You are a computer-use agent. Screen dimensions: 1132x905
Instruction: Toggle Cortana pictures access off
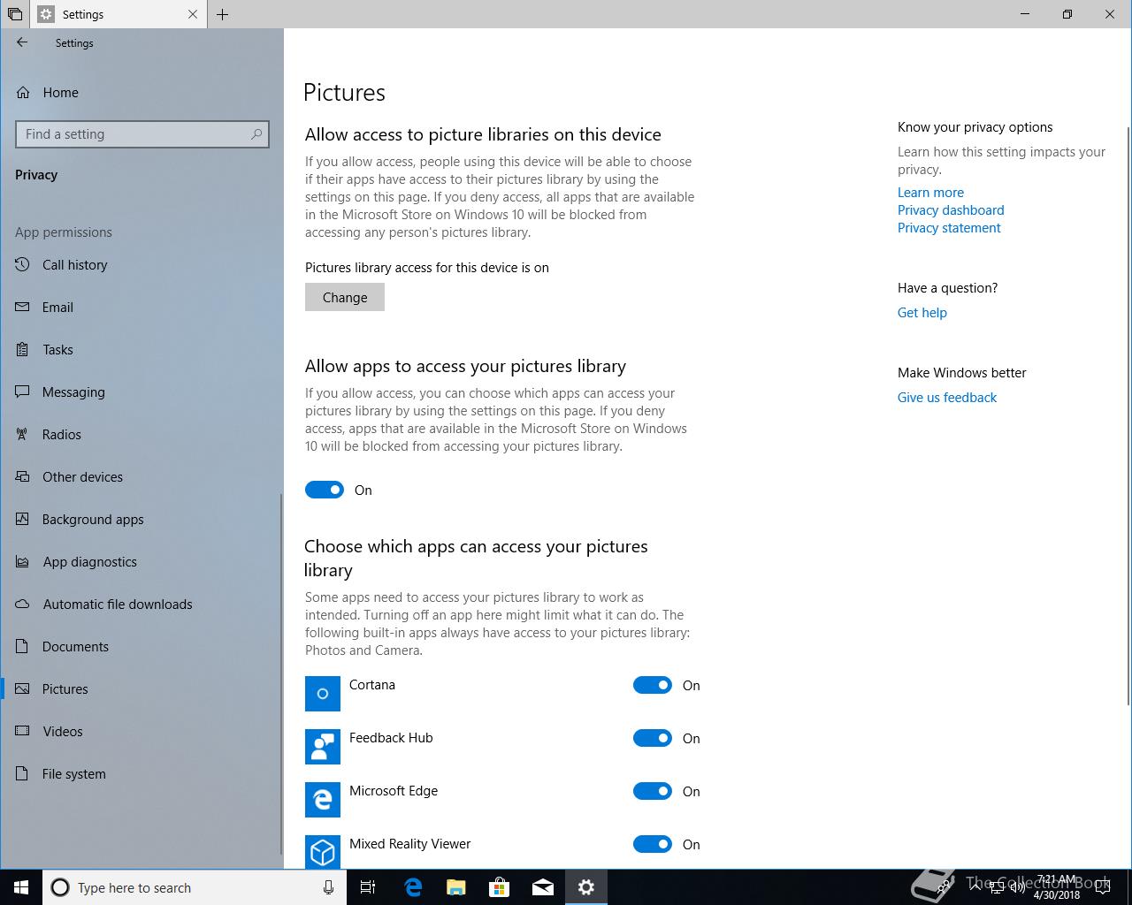pyautogui.click(x=653, y=685)
